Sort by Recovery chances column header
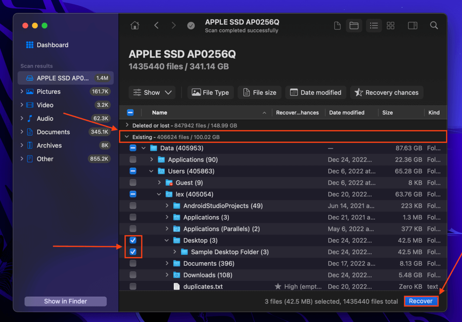 click(x=297, y=113)
